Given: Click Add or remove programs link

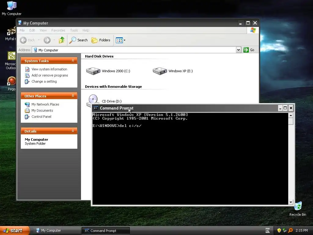Looking at the screenshot, I should pyautogui.click(x=50, y=75).
